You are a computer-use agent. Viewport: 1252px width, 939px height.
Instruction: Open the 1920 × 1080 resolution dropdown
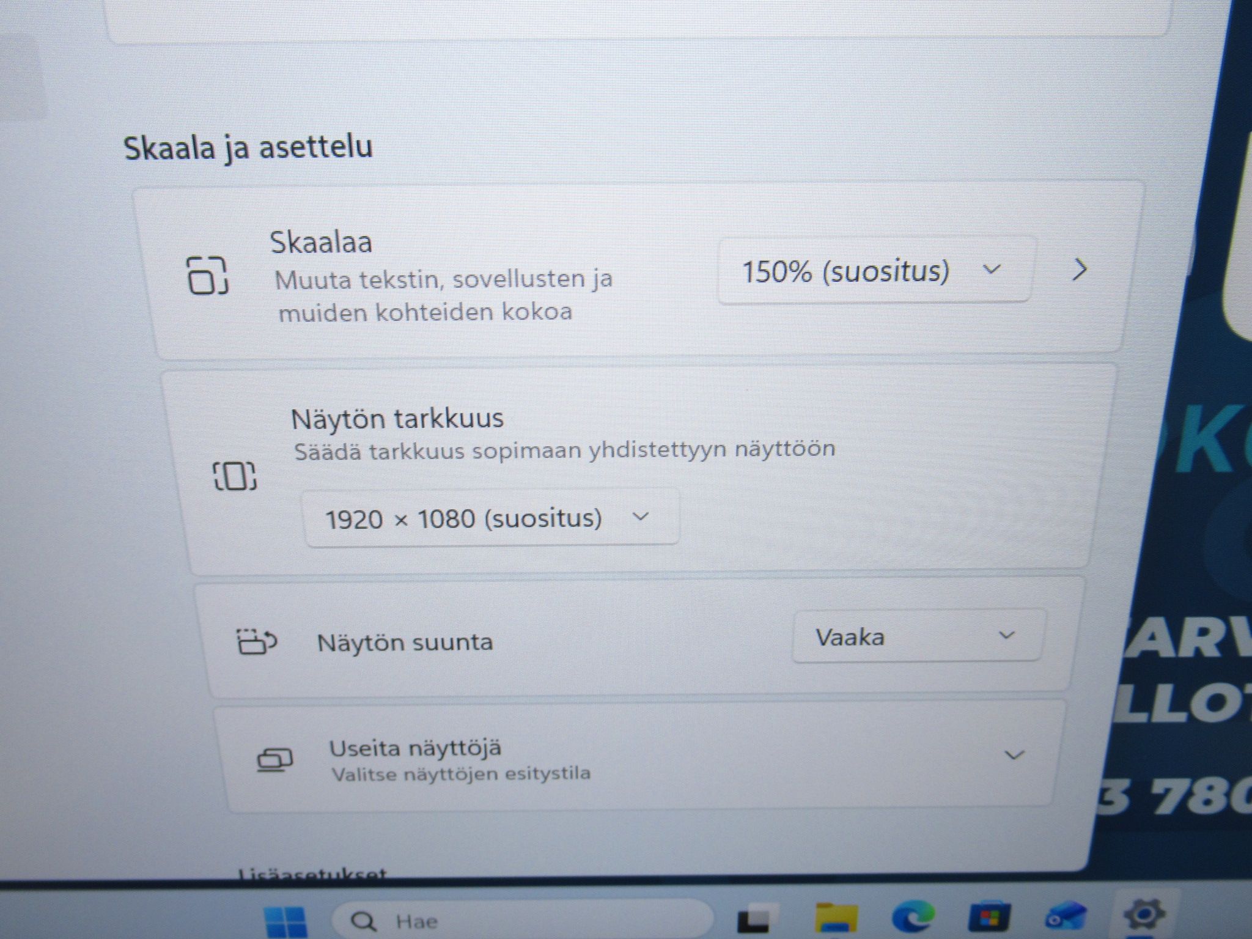coord(491,518)
